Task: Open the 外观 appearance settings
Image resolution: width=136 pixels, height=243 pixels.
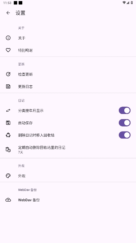Action: 68,176
